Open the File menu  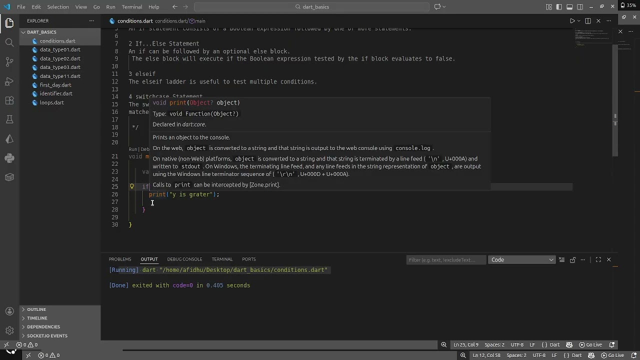pyautogui.click(x=21, y=7)
